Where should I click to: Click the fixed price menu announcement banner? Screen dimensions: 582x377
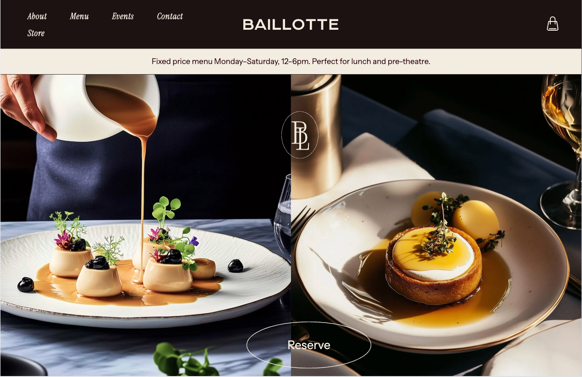[x=291, y=61]
